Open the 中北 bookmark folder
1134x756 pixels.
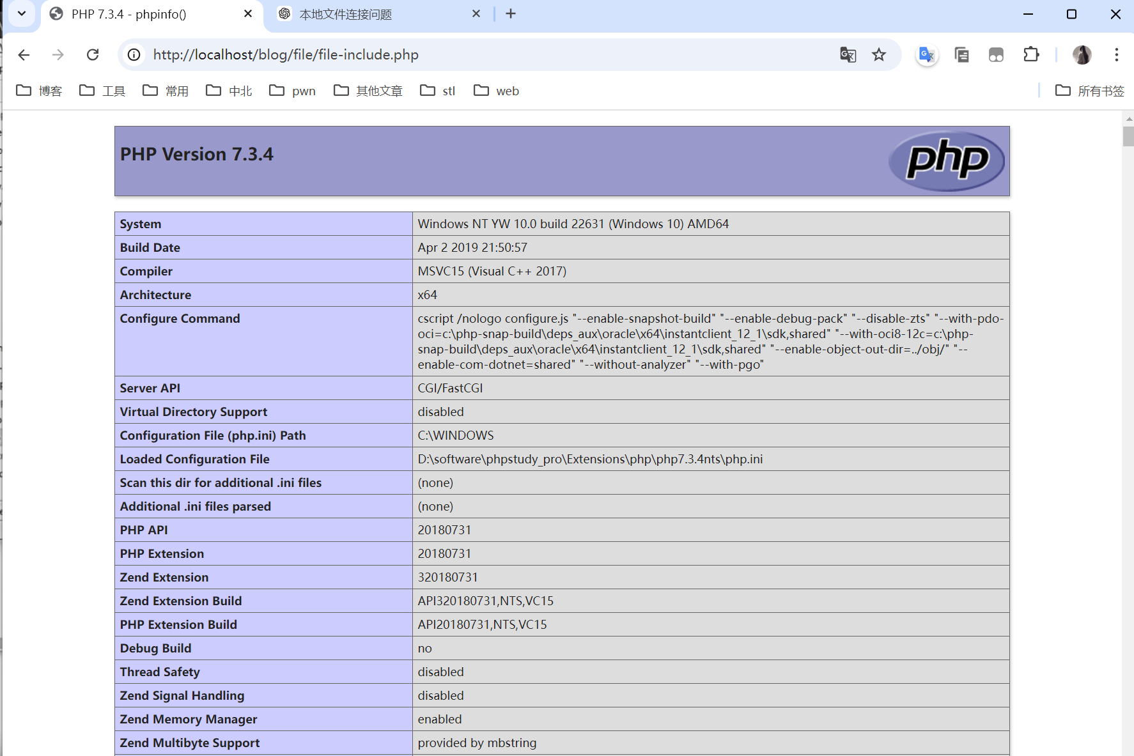pyautogui.click(x=229, y=91)
